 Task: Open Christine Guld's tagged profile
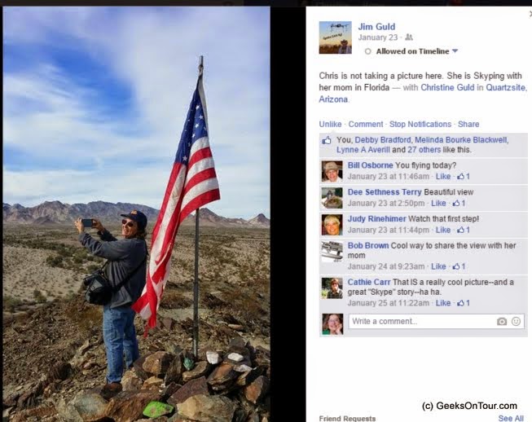(x=447, y=87)
